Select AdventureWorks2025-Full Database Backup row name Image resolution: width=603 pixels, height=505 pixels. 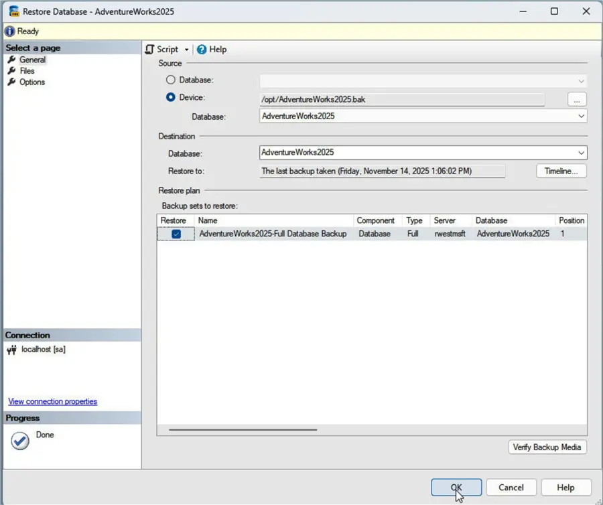273,234
